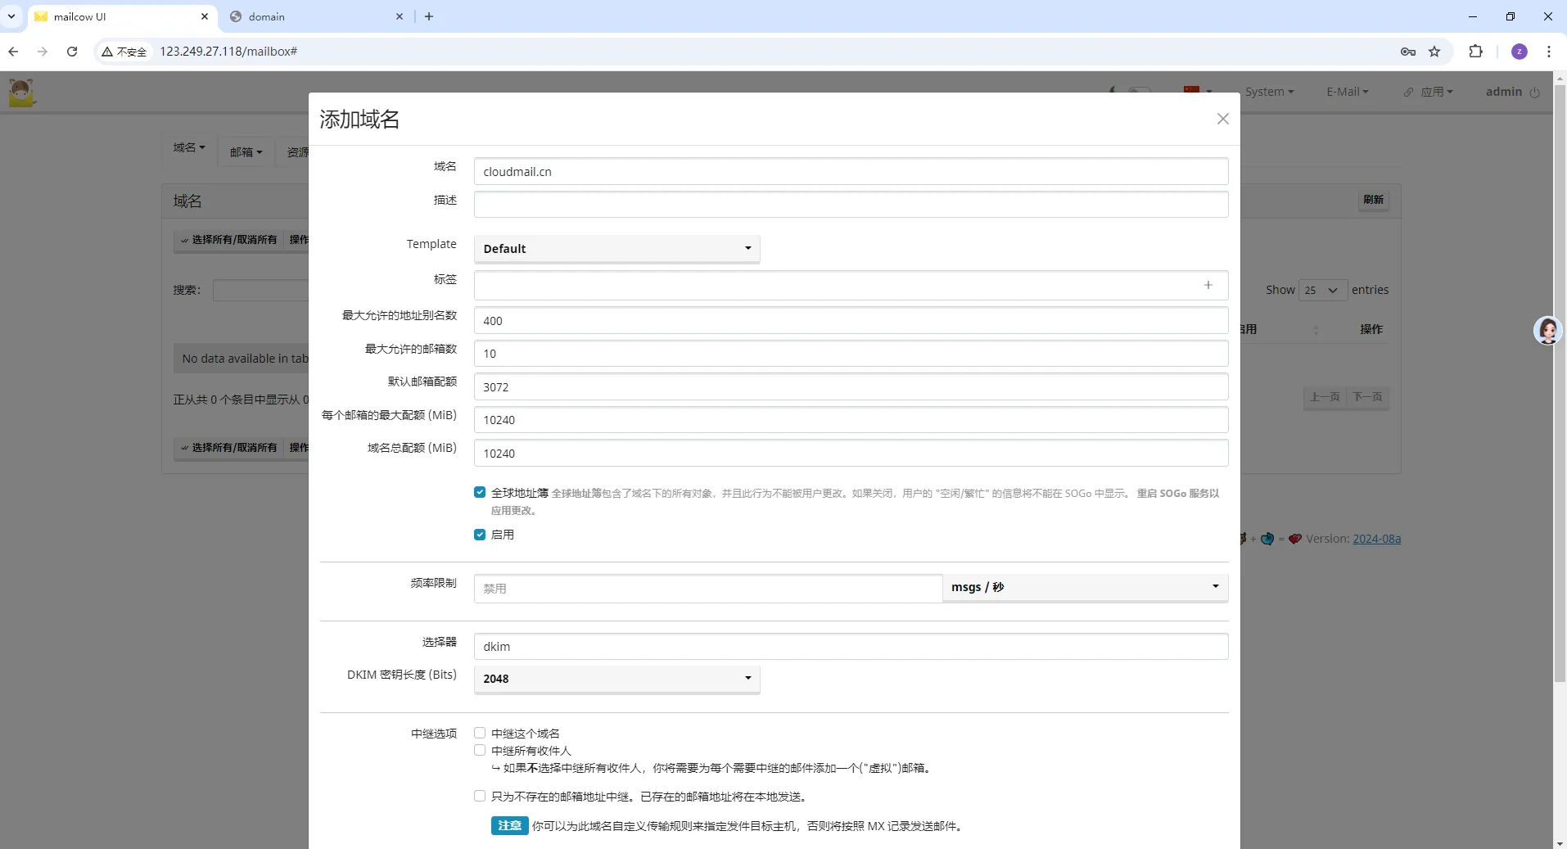
Task: Click the 频率限制 rate limit field
Action: pos(708,588)
